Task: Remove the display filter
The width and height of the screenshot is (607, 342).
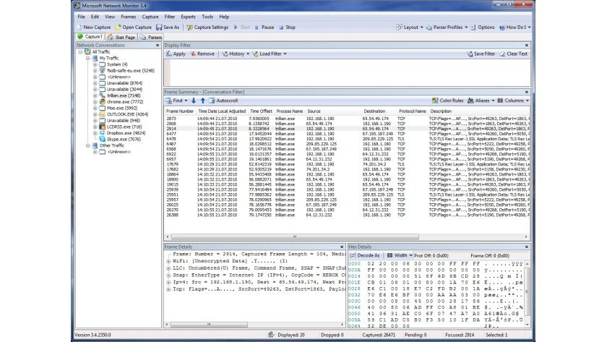Action: point(202,54)
